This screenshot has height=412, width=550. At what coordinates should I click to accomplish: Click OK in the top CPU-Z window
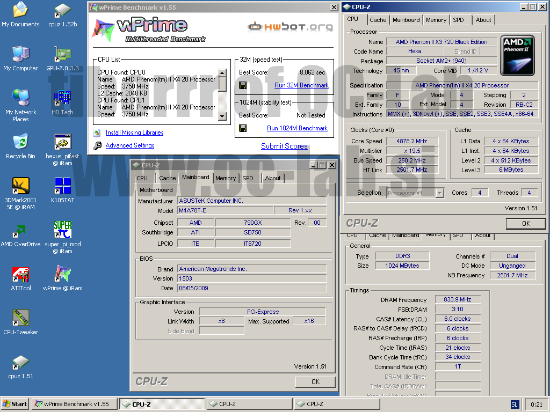(x=526, y=224)
